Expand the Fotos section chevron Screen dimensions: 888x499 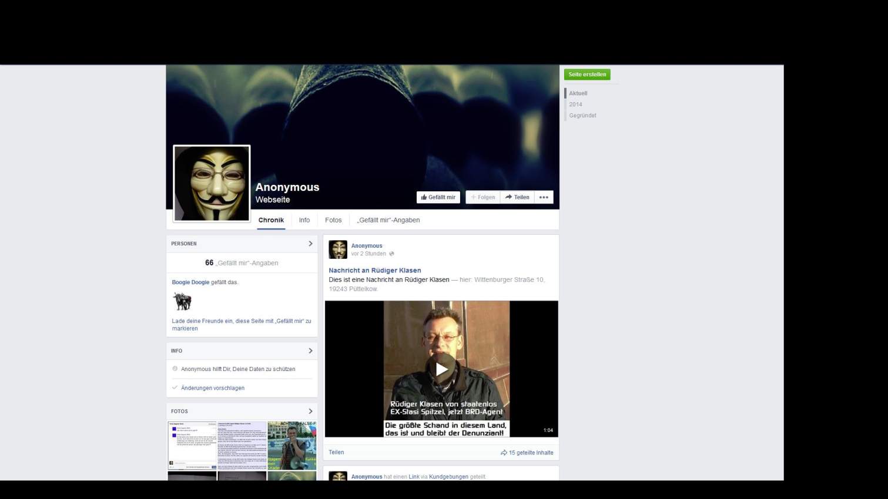click(310, 411)
